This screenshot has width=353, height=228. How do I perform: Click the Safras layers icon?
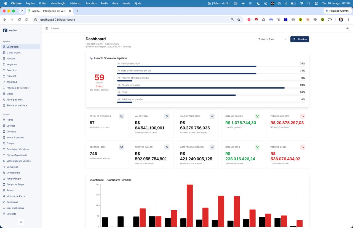click(x=4, y=191)
